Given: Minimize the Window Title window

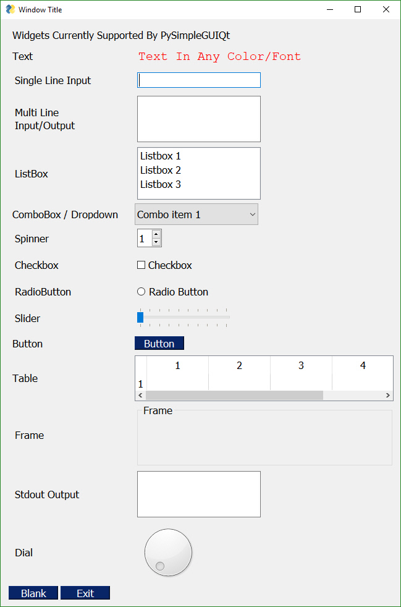Looking at the screenshot, I should tap(330, 9).
